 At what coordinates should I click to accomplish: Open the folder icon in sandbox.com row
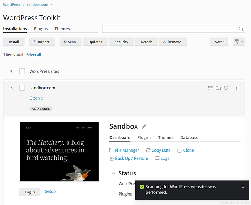pyautogui.click(x=218, y=88)
